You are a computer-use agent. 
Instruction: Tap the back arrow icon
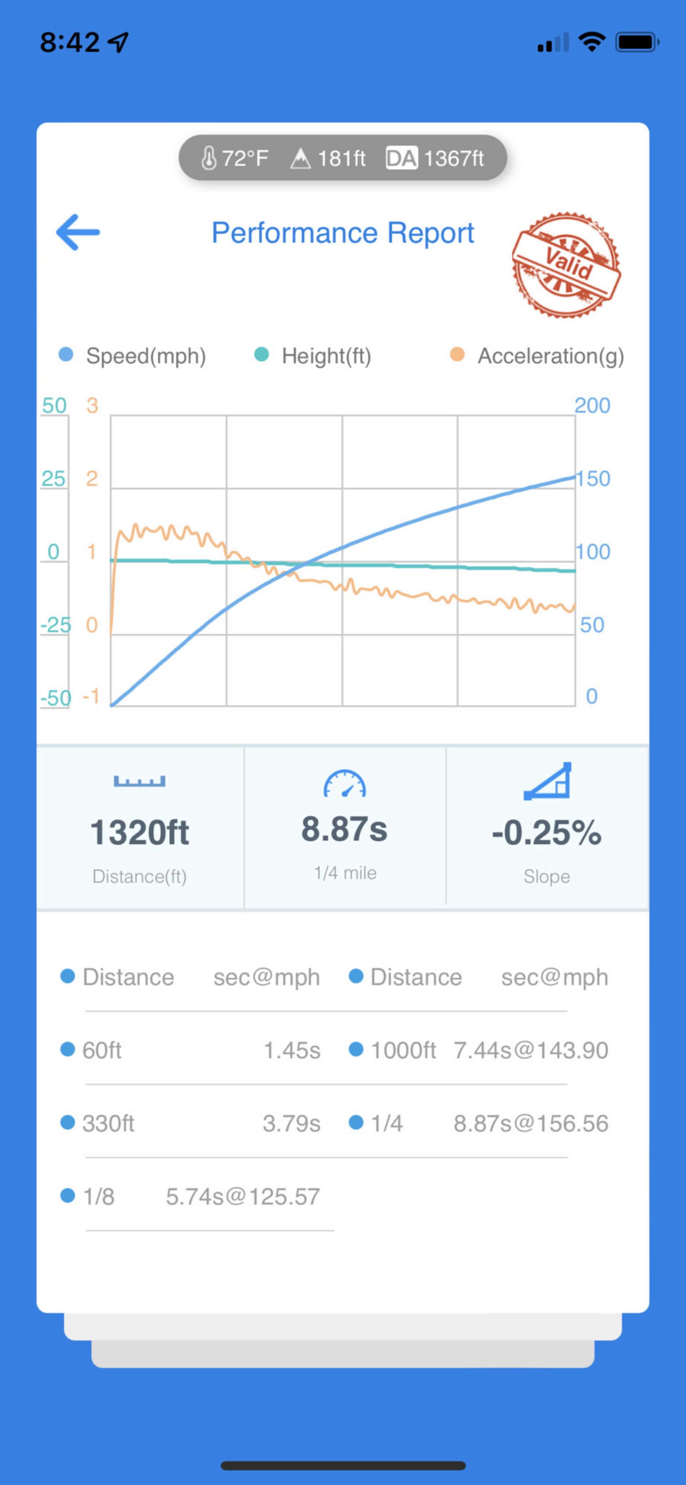pos(78,232)
